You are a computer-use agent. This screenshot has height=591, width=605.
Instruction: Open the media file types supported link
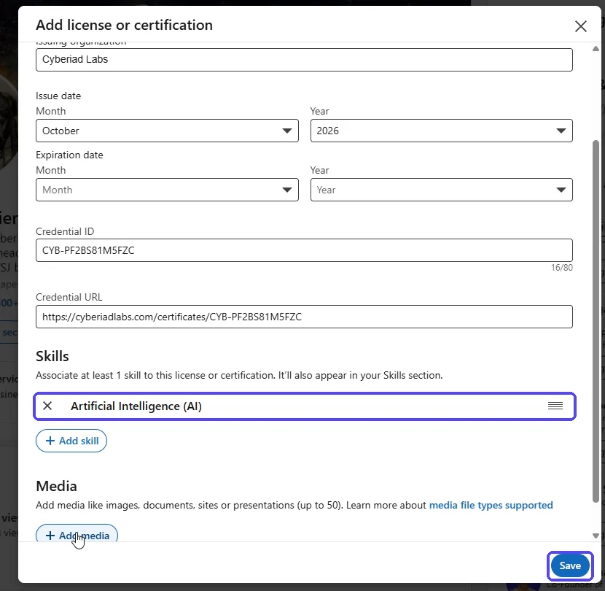click(x=491, y=505)
